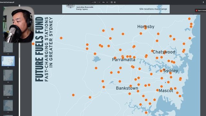
Task: Click the PDF file name in title
Action: [7, 2]
